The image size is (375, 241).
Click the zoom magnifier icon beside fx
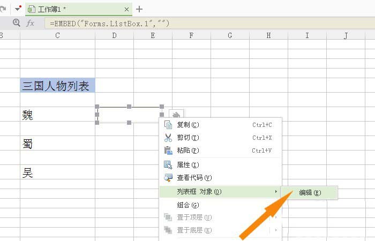(16, 23)
